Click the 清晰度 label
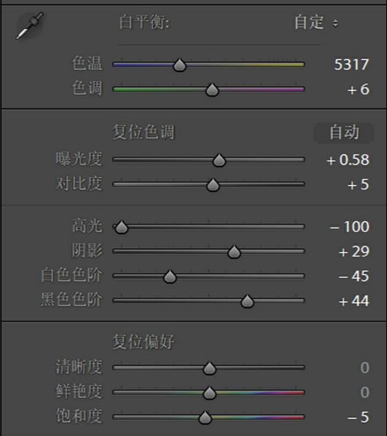 click(79, 367)
